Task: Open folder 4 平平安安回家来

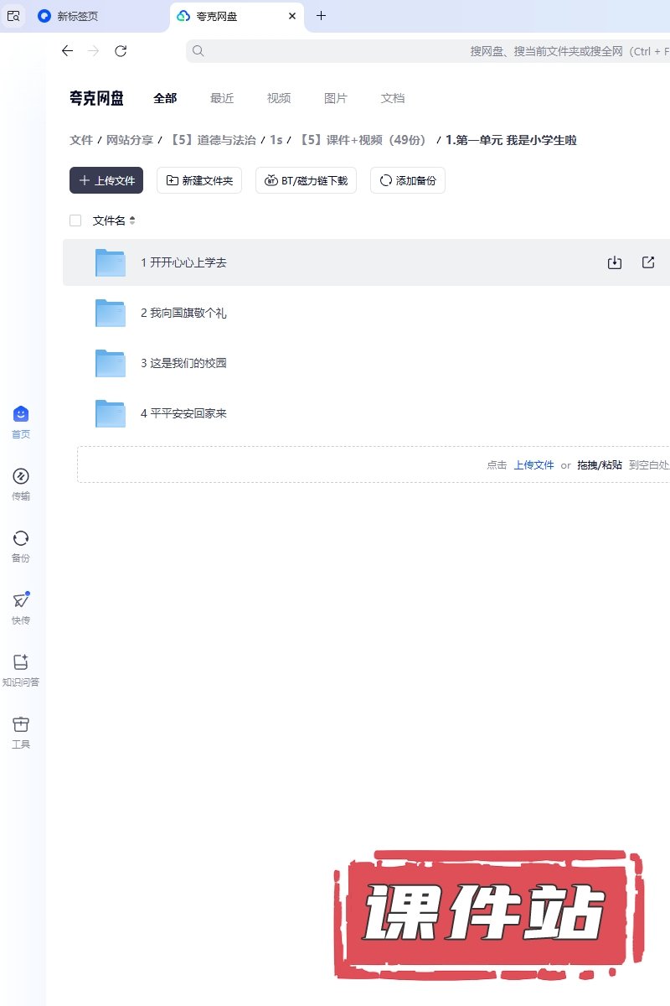Action: [183, 413]
